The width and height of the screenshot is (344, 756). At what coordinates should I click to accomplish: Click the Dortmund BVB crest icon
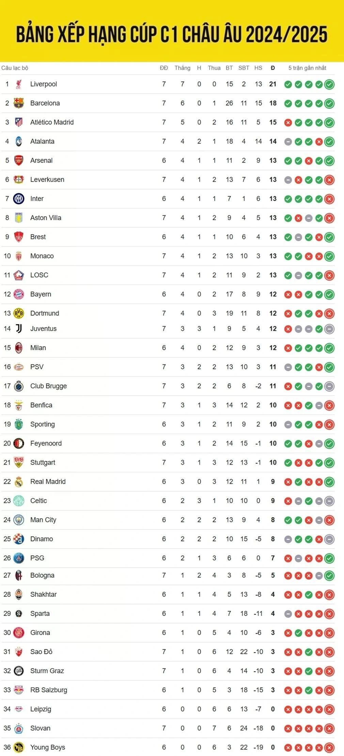[19, 313]
